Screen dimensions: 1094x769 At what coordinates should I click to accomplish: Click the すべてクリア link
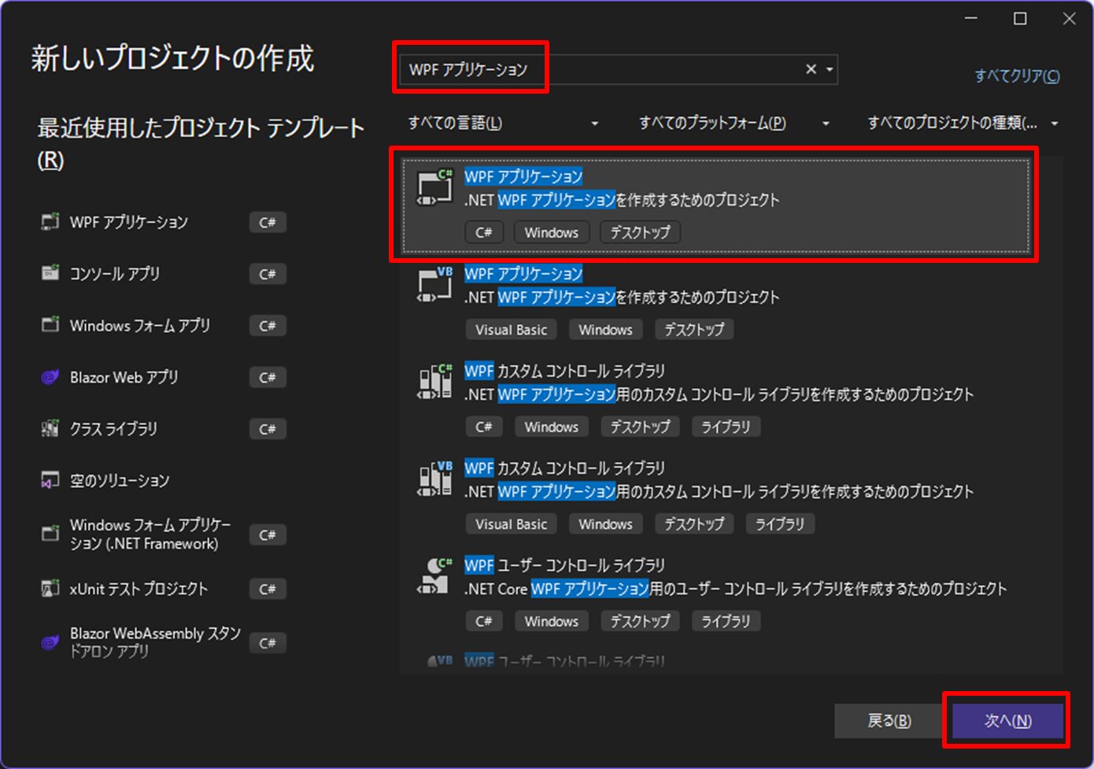coord(1015,76)
